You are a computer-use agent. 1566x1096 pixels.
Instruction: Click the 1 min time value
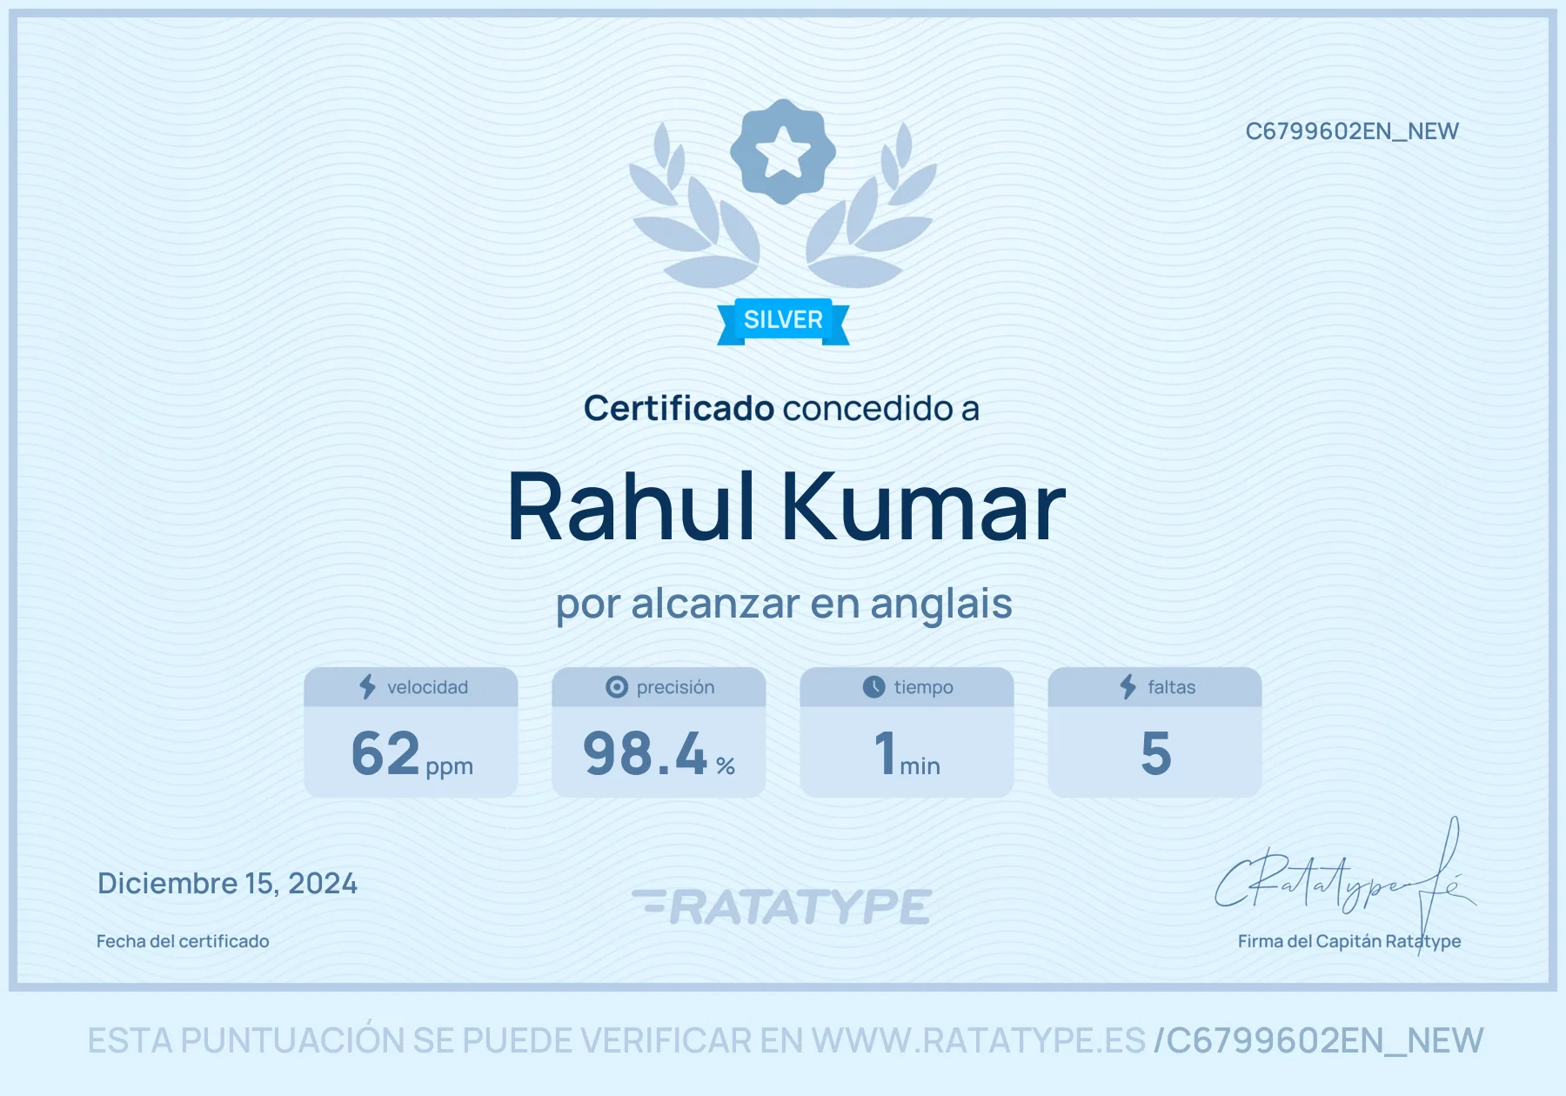point(907,753)
